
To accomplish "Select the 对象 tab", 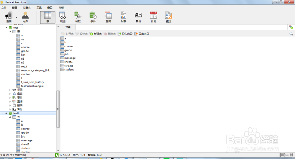I will point(68,27).
